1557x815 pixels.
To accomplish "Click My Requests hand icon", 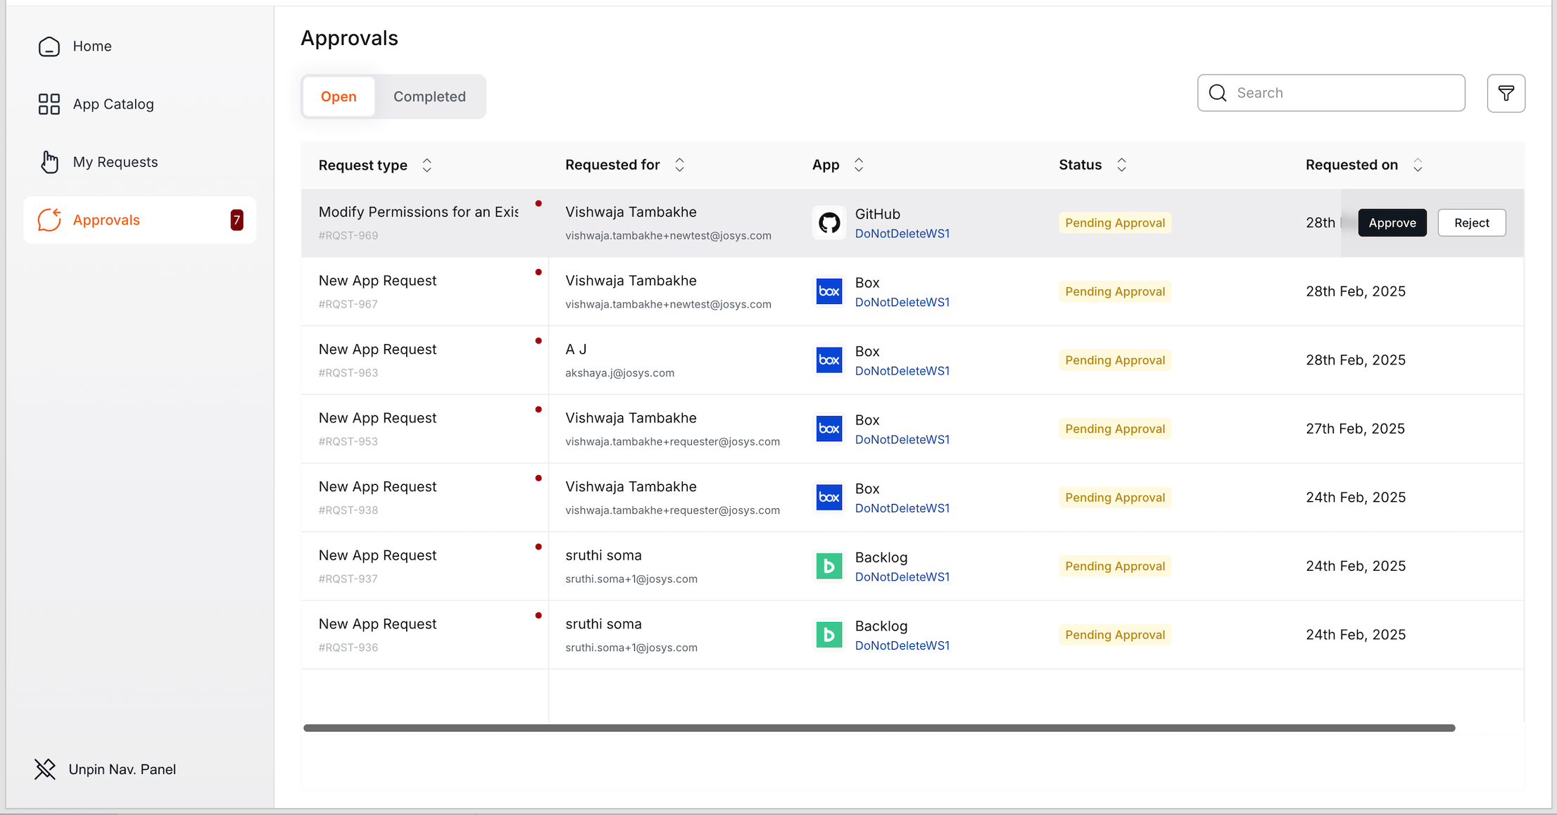I will coord(49,162).
